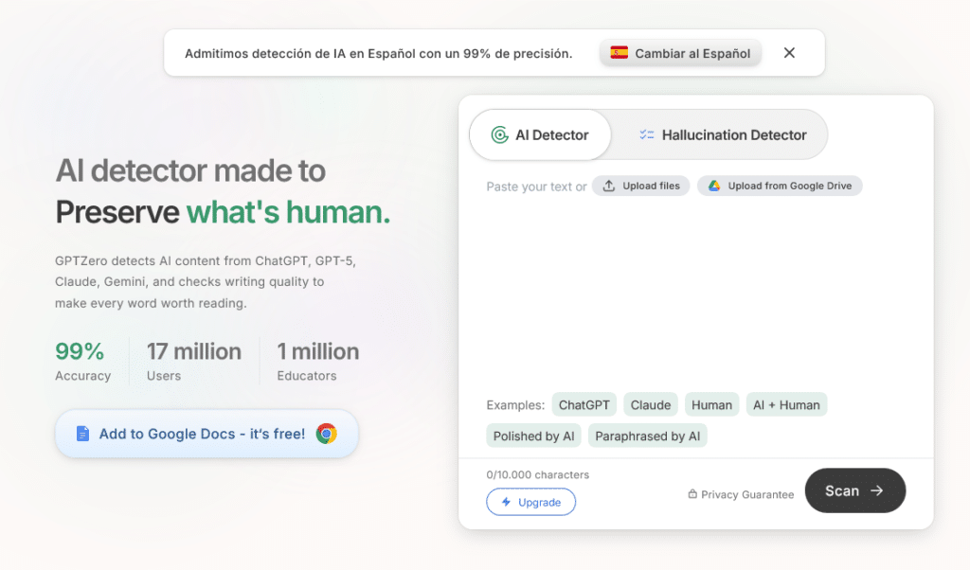This screenshot has width=970, height=570.
Task: Click the lightning bolt Upgrade icon
Action: click(x=506, y=502)
